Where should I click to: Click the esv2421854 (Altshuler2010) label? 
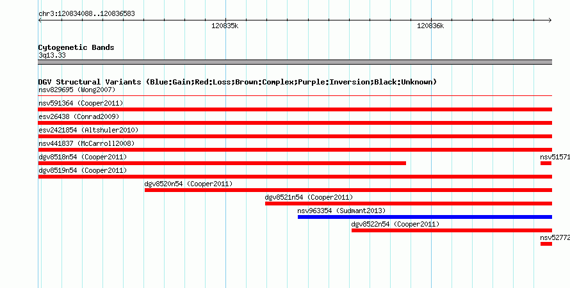coord(88,130)
